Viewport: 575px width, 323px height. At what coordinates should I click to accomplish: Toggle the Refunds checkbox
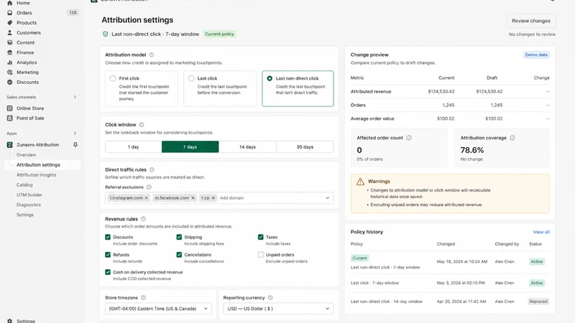click(108, 255)
